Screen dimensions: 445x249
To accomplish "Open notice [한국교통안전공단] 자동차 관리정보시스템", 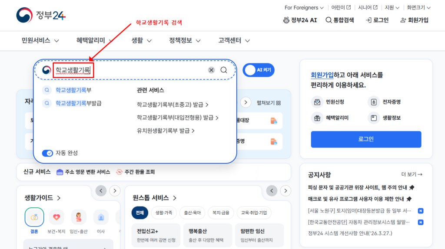I will [x=359, y=222].
